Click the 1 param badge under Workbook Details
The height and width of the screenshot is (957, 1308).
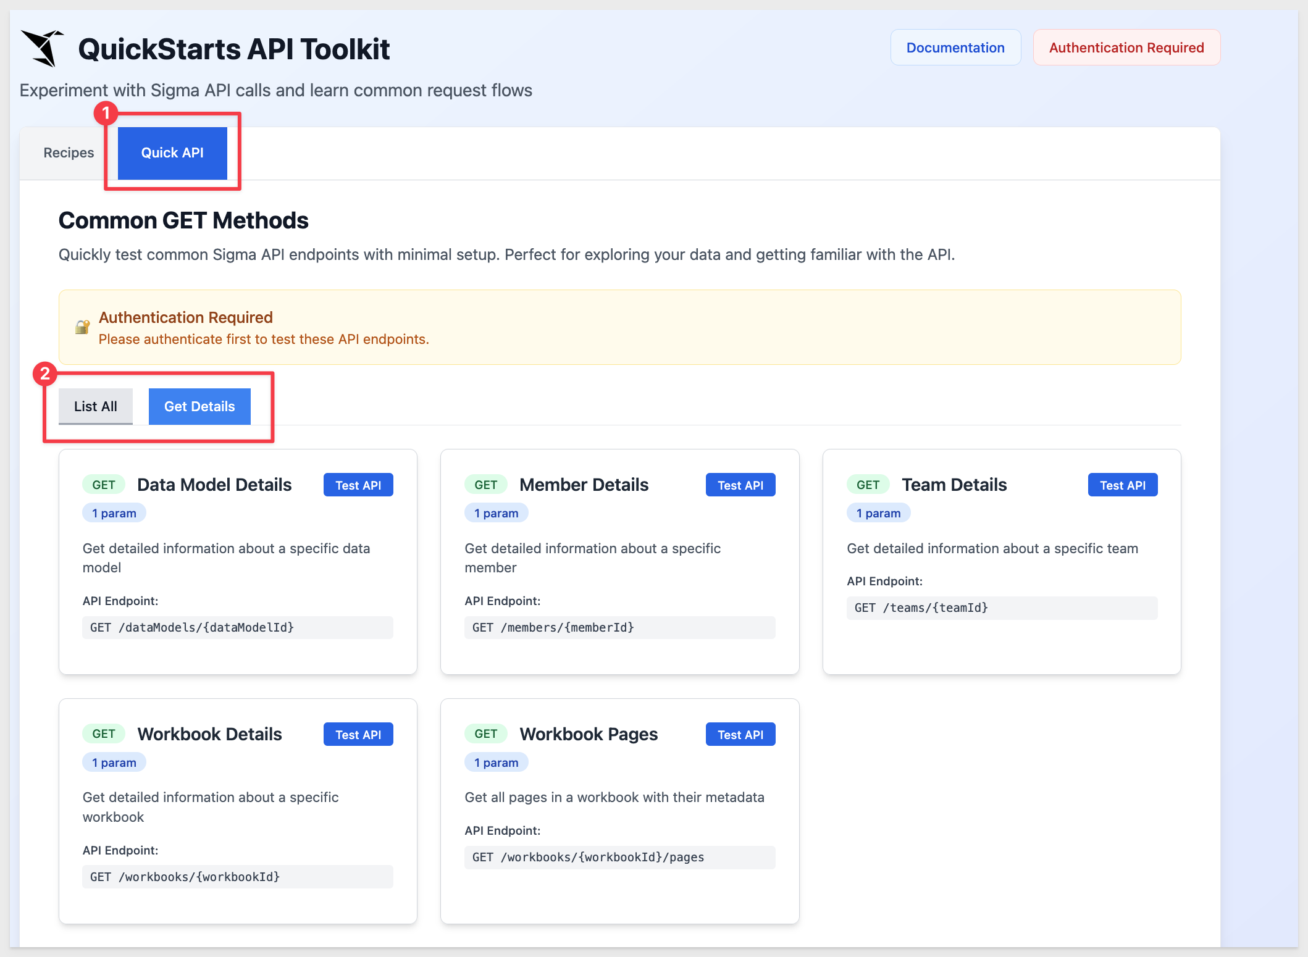(114, 763)
